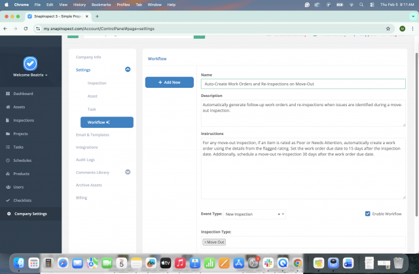The height and width of the screenshot is (274, 419).
Task: Select Email & Templates settings tab
Action: tap(92, 135)
